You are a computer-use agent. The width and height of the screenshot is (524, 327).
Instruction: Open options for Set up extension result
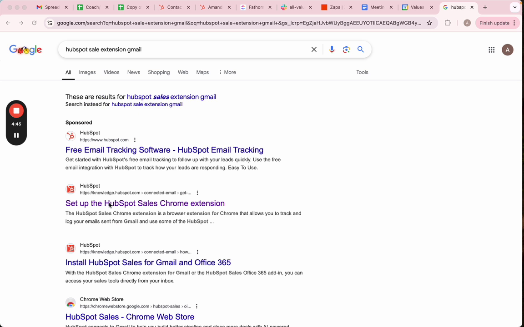click(x=197, y=193)
